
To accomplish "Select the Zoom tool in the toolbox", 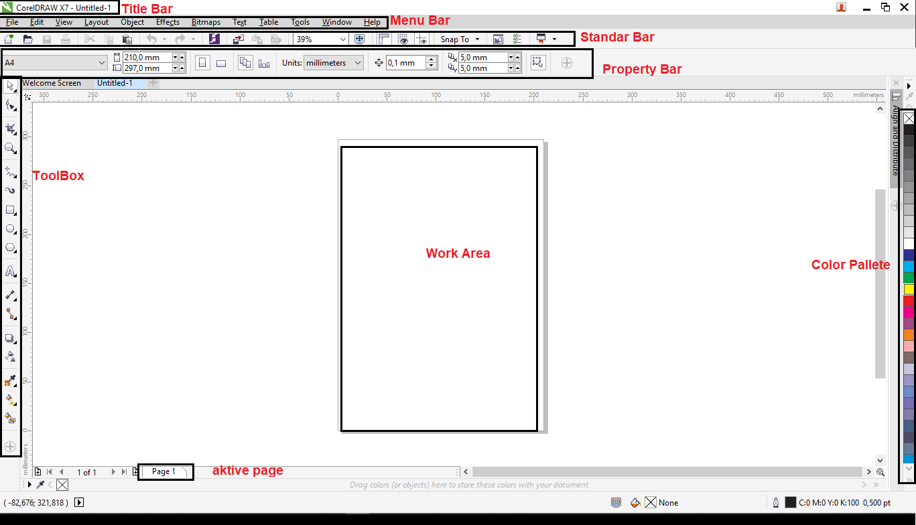I will coord(11,148).
